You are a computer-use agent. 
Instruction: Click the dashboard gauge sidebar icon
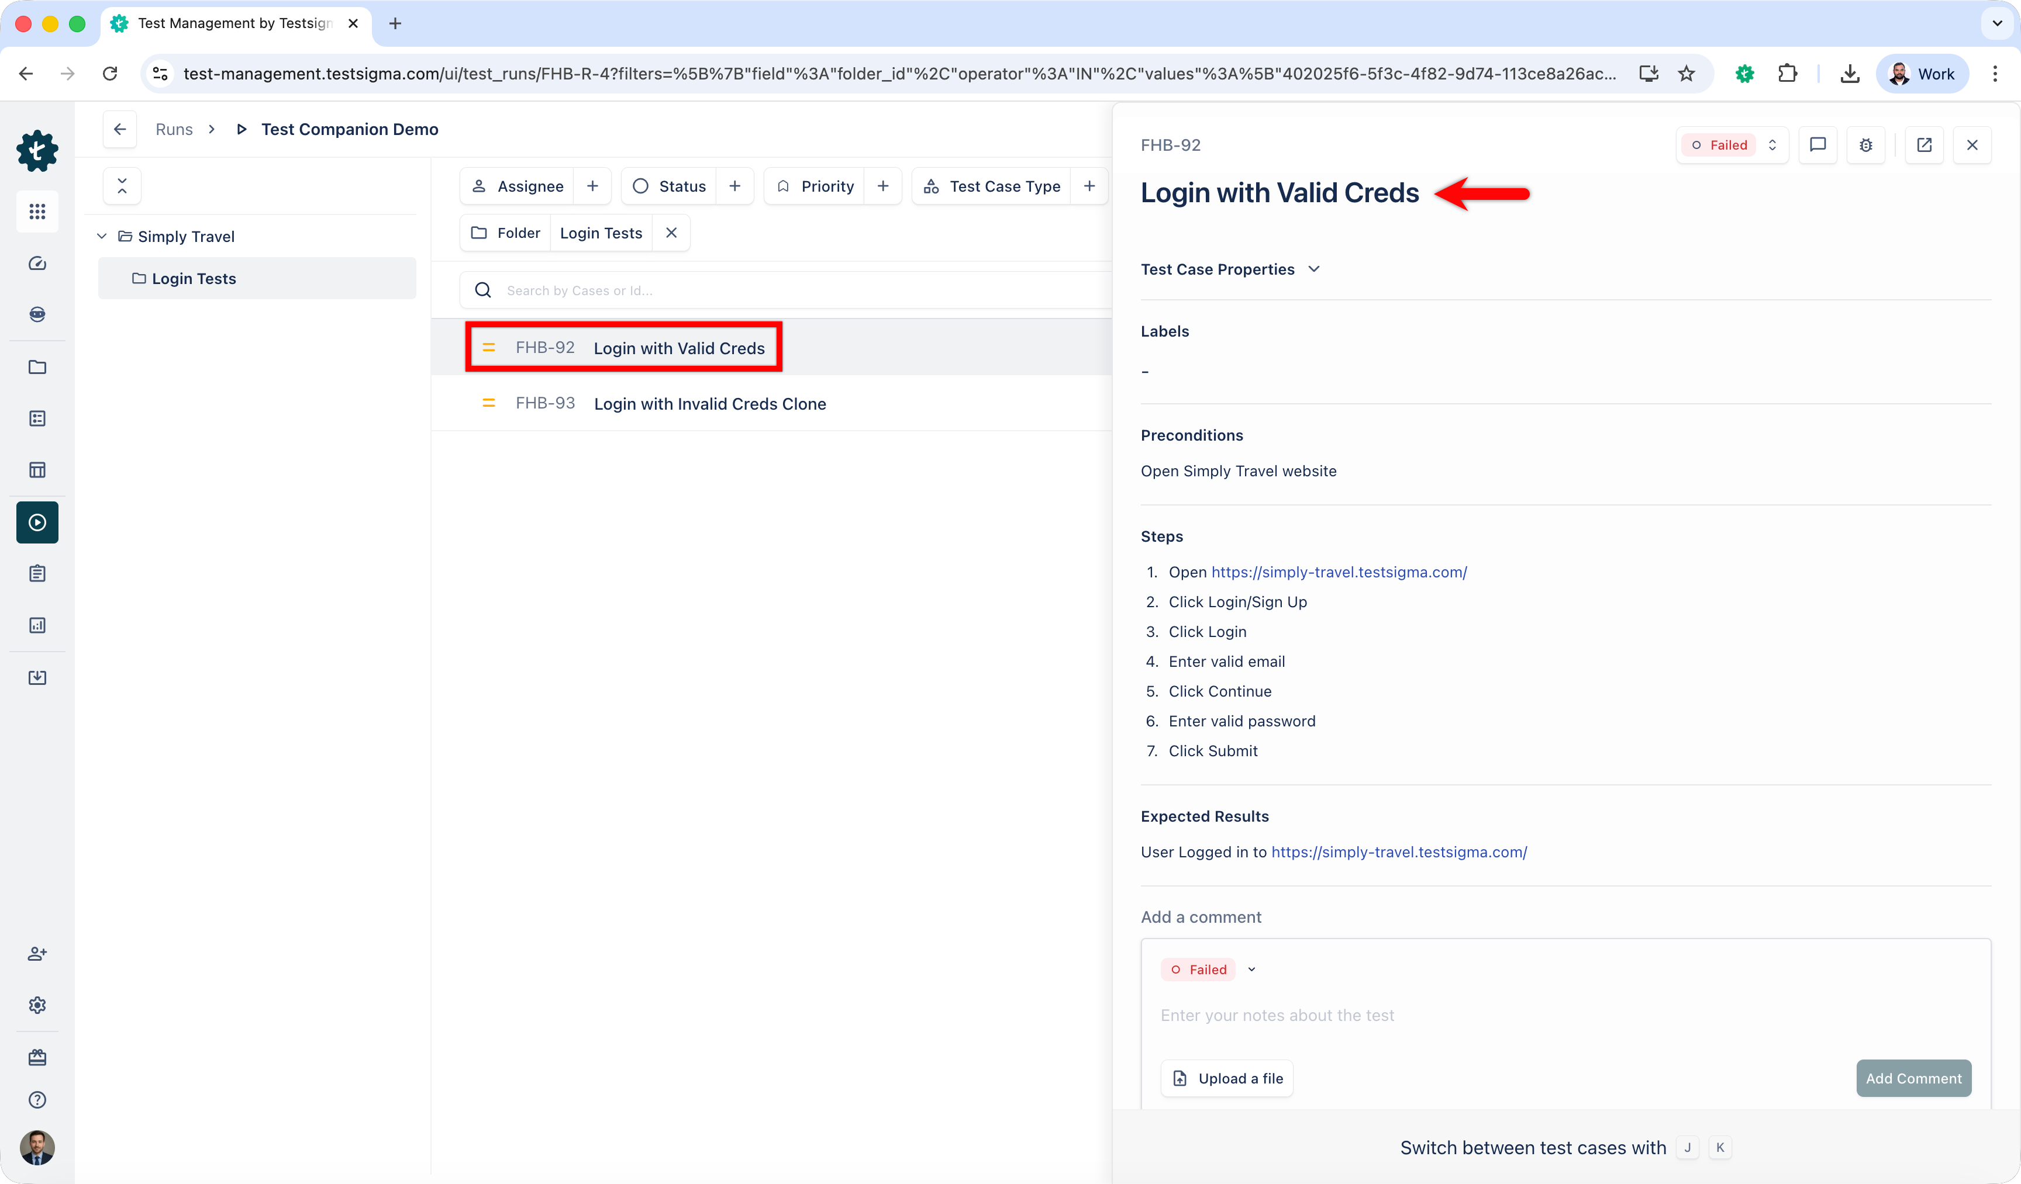pyautogui.click(x=37, y=264)
